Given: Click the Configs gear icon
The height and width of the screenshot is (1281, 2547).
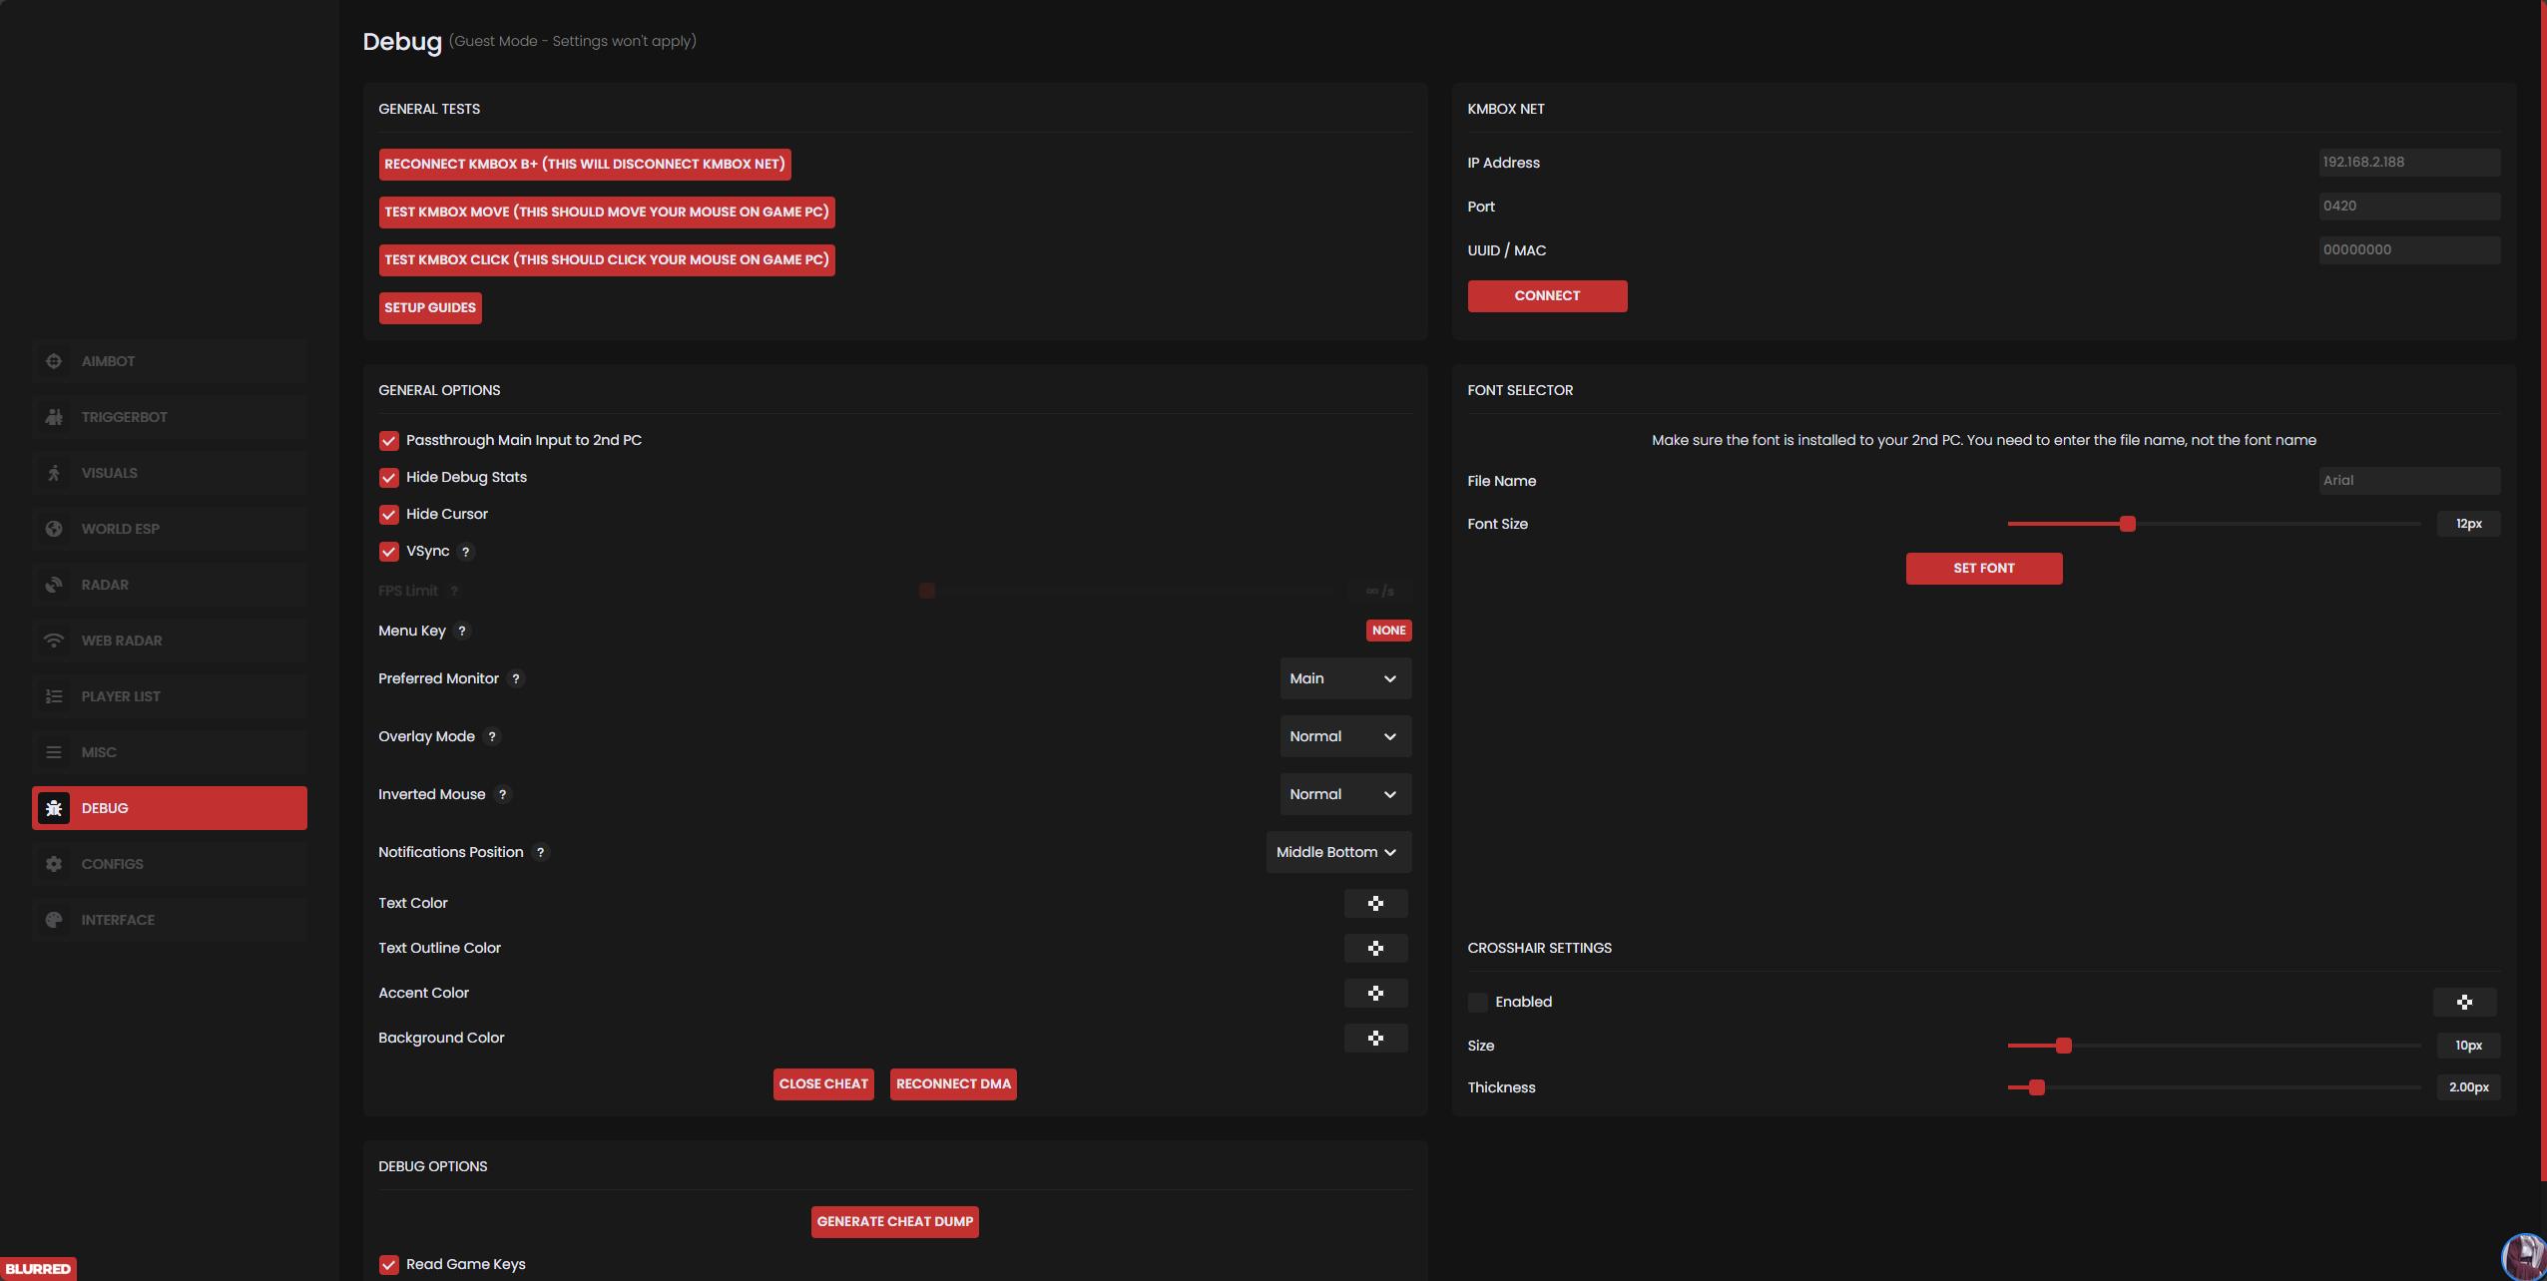Looking at the screenshot, I should [x=54, y=864].
